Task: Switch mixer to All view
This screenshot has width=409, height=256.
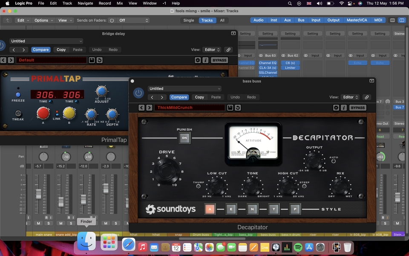Action: click(222, 20)
